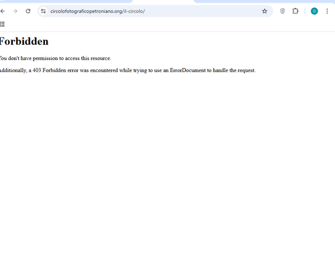Open the shield extension icon

point(282,11)
